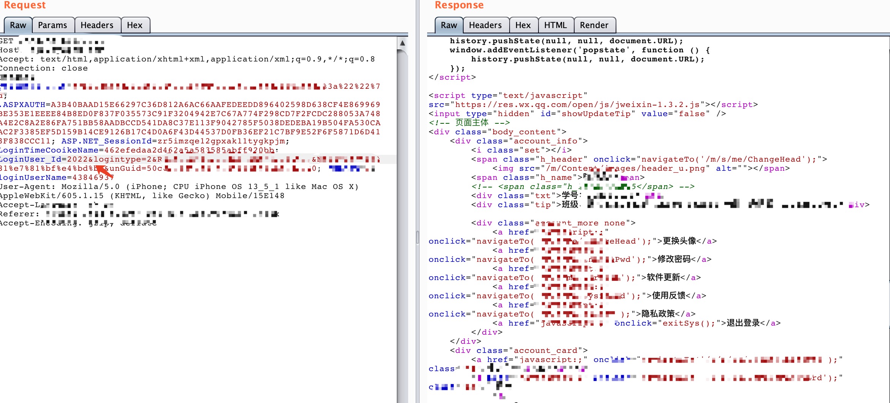The image size is (890, 403).
Task: Click the '更换头像' anchor text in response
Action: click(x=679, y=241)
